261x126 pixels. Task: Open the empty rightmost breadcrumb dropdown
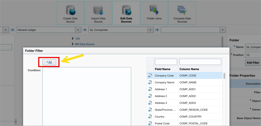(223, 30)
